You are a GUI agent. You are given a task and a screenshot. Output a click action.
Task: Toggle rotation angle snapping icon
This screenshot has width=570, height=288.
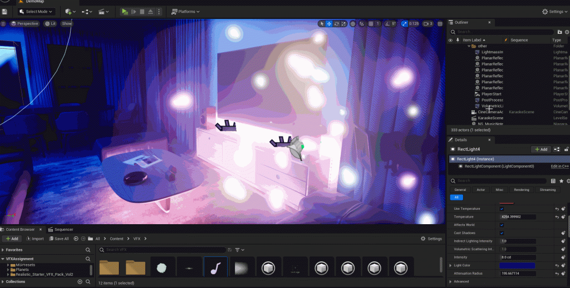386,24
